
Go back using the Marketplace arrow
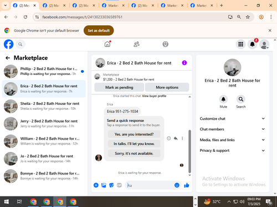8,58
